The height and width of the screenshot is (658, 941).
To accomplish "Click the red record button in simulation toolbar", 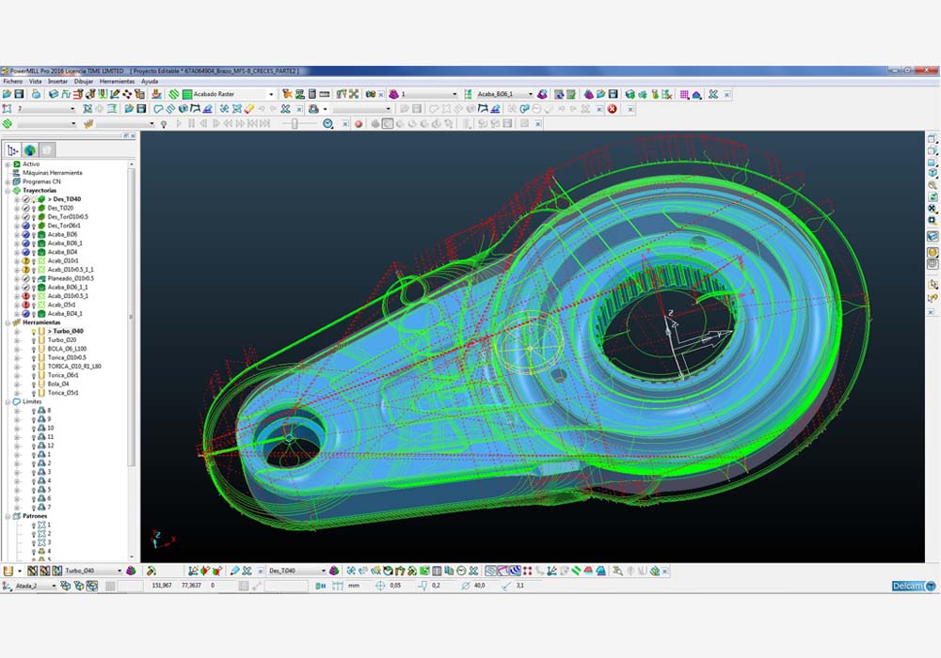I will click(359, 123).
